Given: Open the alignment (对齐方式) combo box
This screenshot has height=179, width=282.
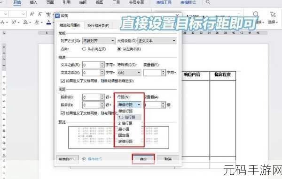Looking at the screenshot, I should [x=99, y=41].
